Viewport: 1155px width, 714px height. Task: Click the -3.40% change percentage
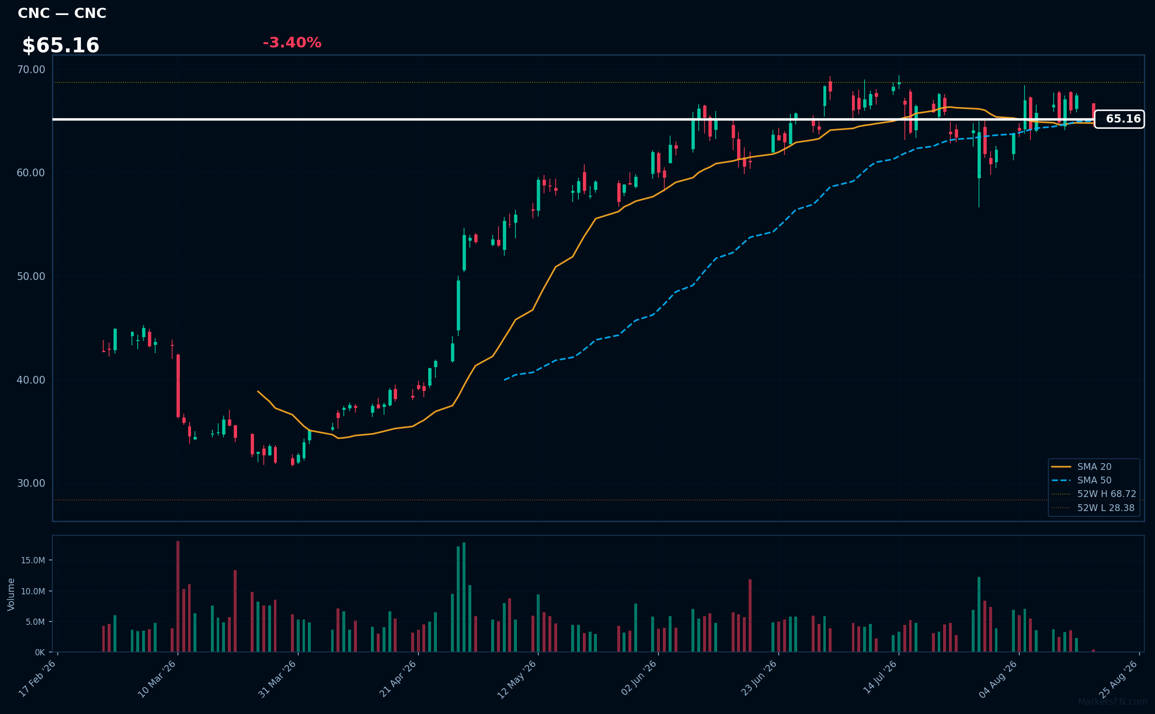click(292, 43)
